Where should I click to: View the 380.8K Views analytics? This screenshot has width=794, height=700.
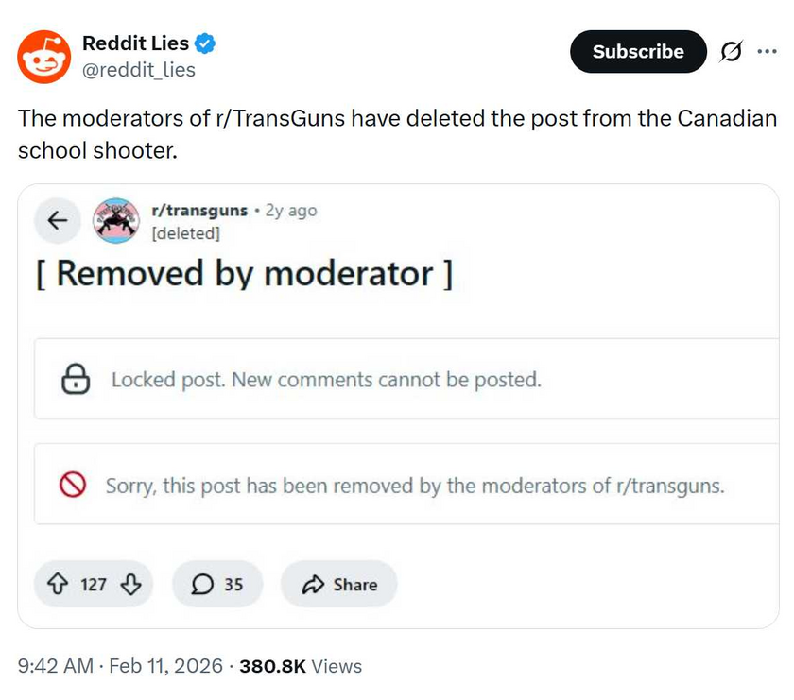point(301,666)
